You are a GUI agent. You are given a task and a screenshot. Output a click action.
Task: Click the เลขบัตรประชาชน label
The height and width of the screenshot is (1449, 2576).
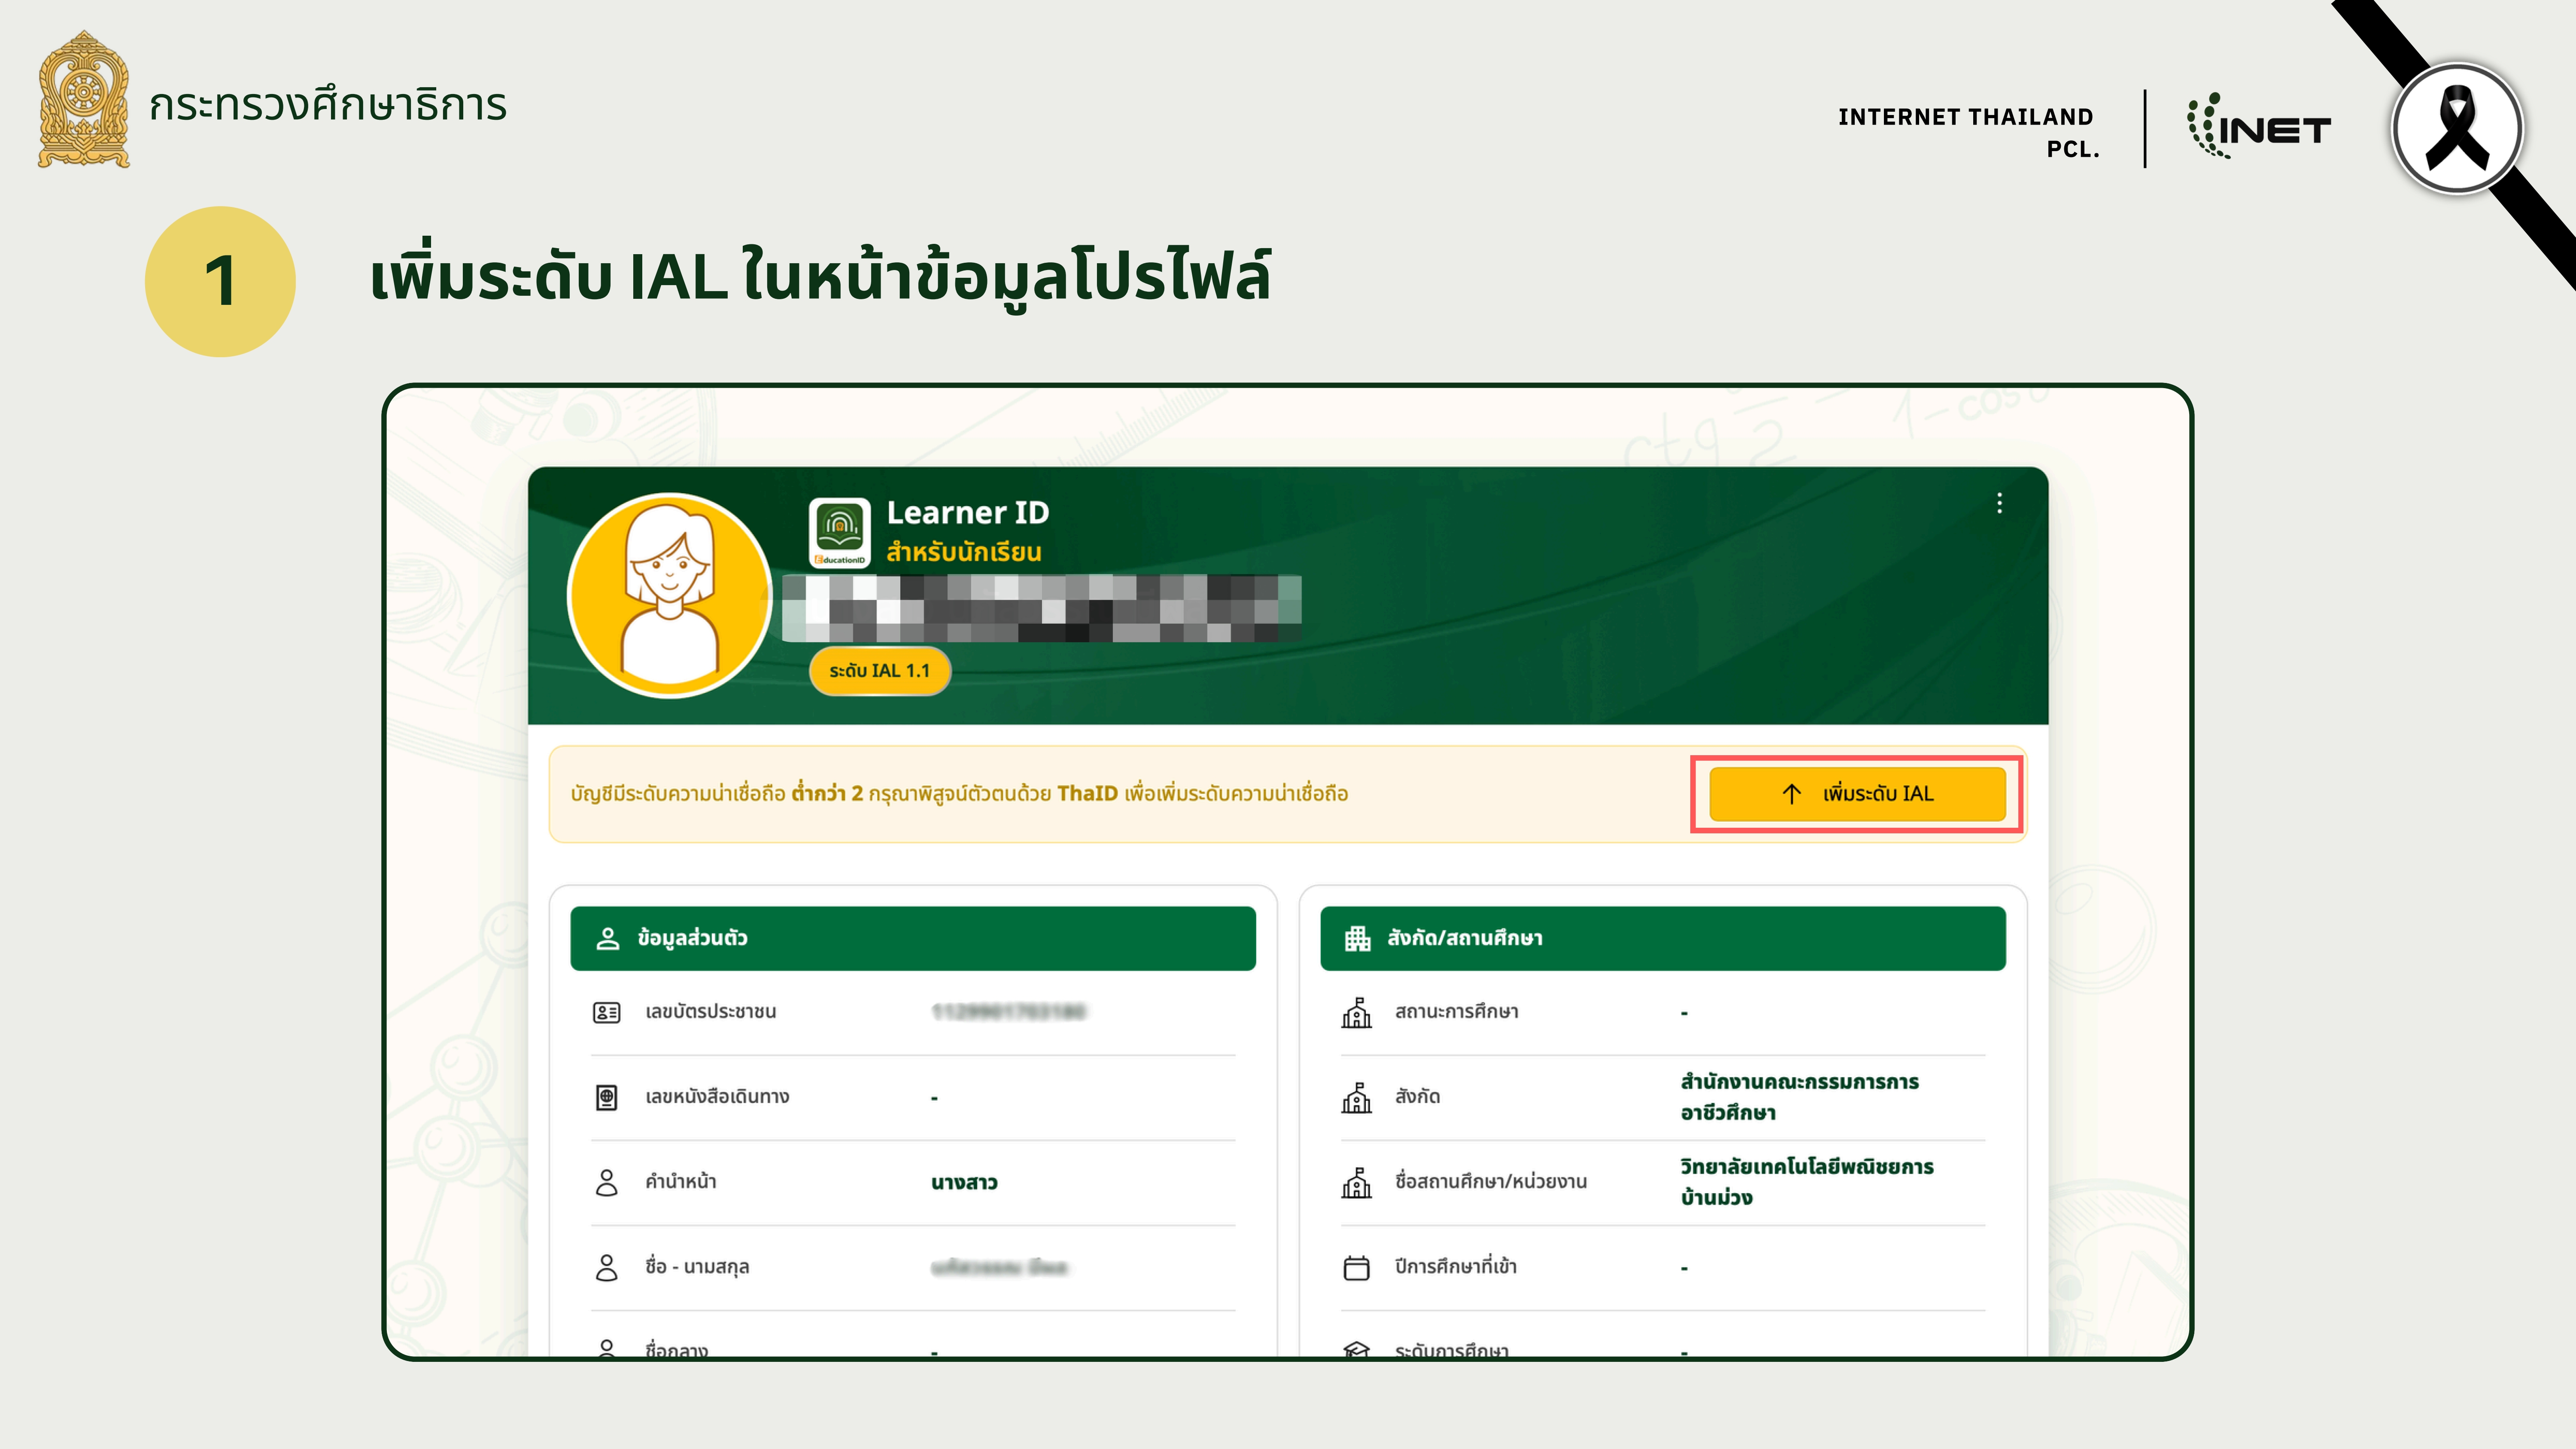point(710,1012)
